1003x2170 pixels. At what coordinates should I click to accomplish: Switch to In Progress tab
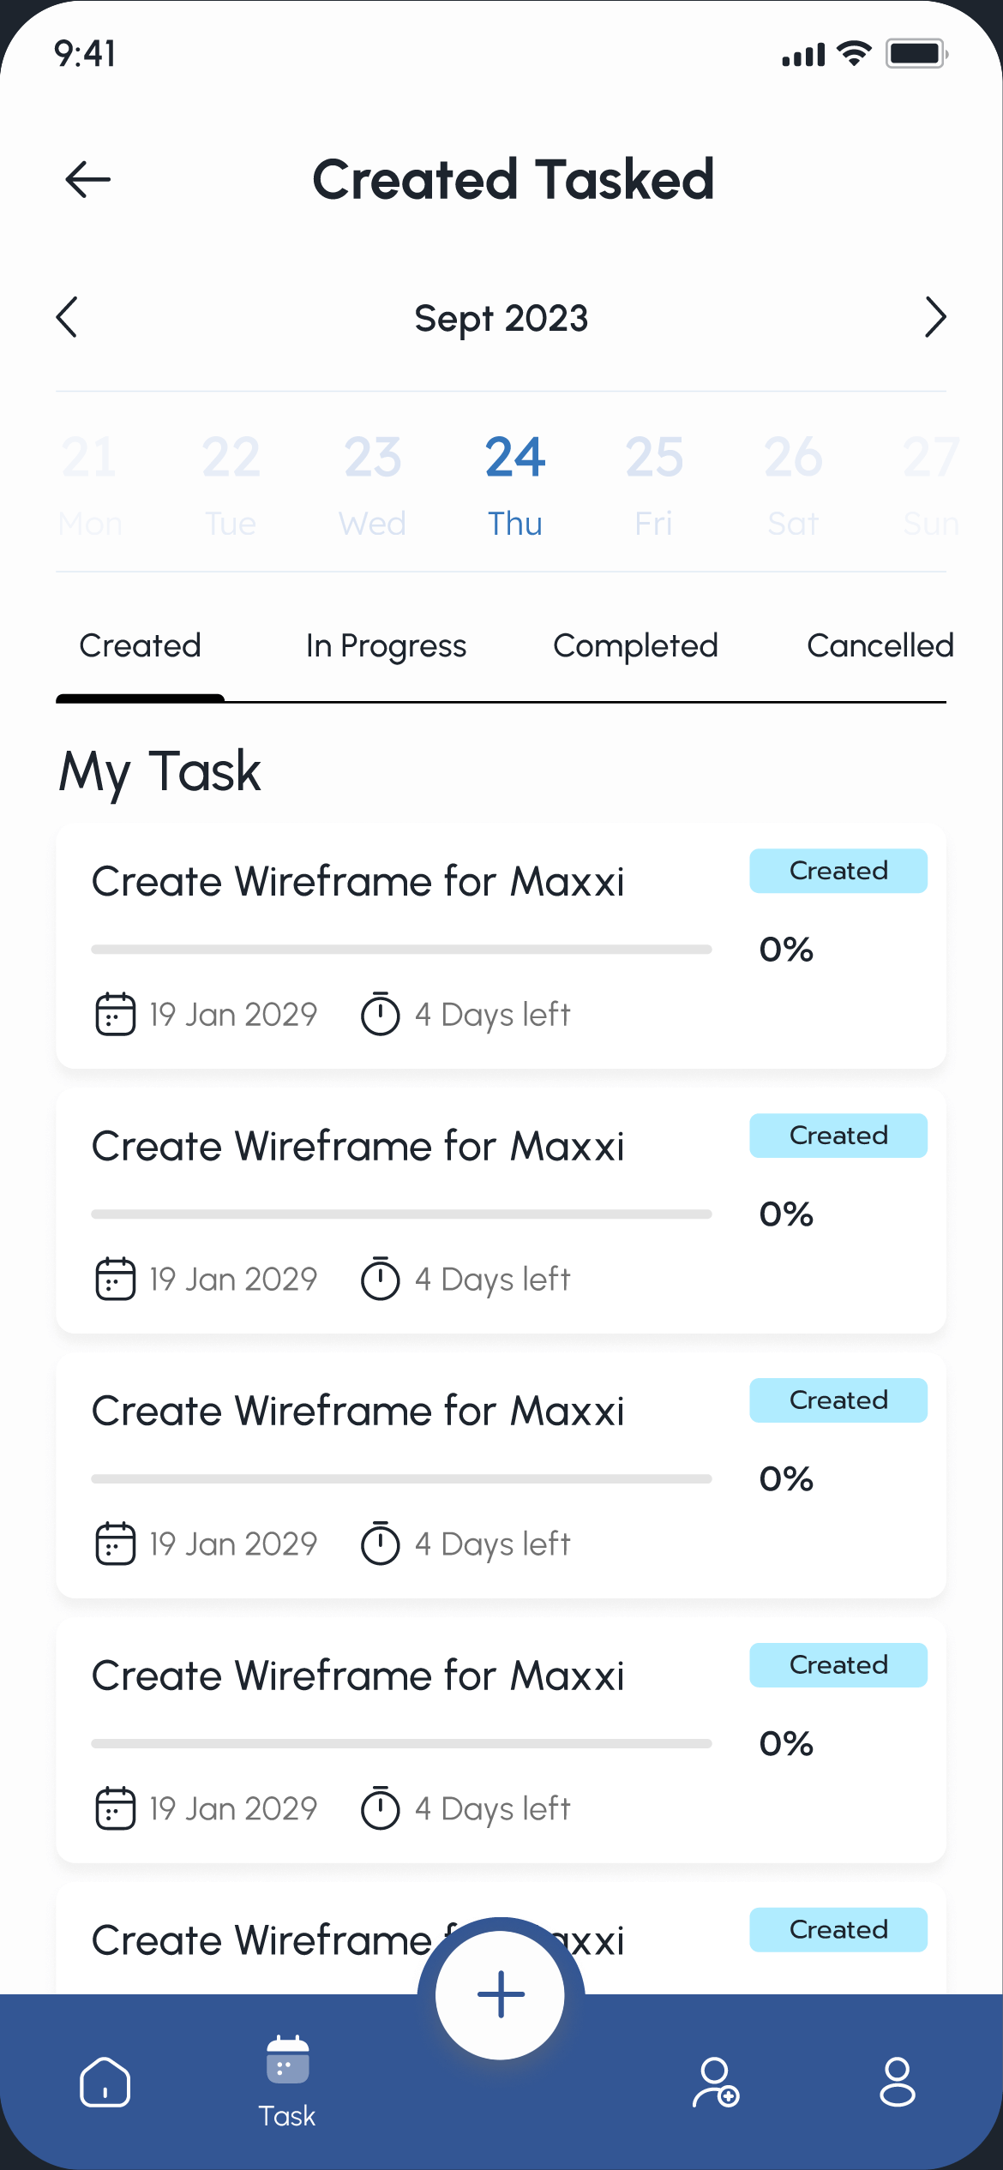[386, 646]
